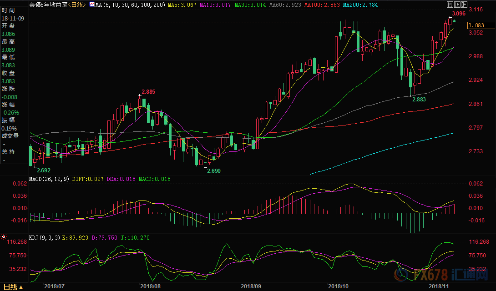Click the red sun icon beside KDJ
496x291 pixels.
[4, 237]
